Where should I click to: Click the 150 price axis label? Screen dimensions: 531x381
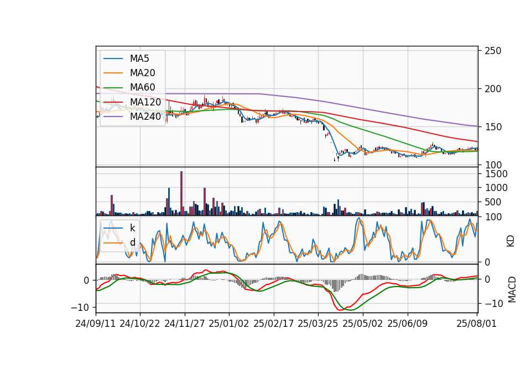click(493, 127)
